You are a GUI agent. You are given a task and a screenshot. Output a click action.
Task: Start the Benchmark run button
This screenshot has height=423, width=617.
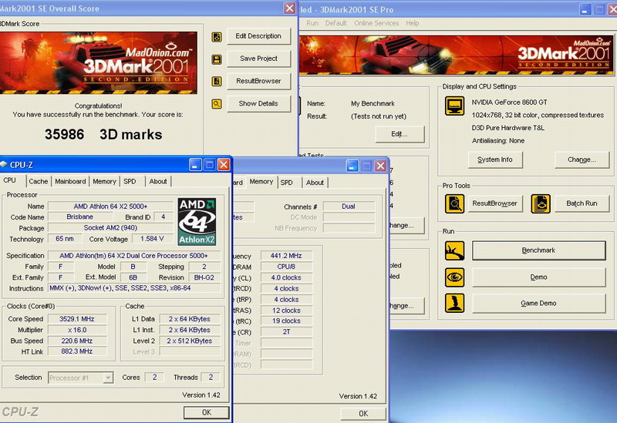[538, 250]
